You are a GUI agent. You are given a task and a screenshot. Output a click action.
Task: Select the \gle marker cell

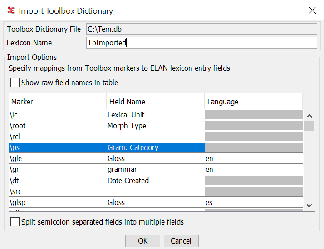(58, 159)
